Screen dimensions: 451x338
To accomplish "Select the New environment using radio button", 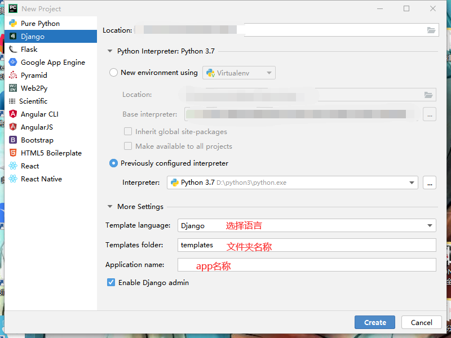I will (x=113, y=72).
